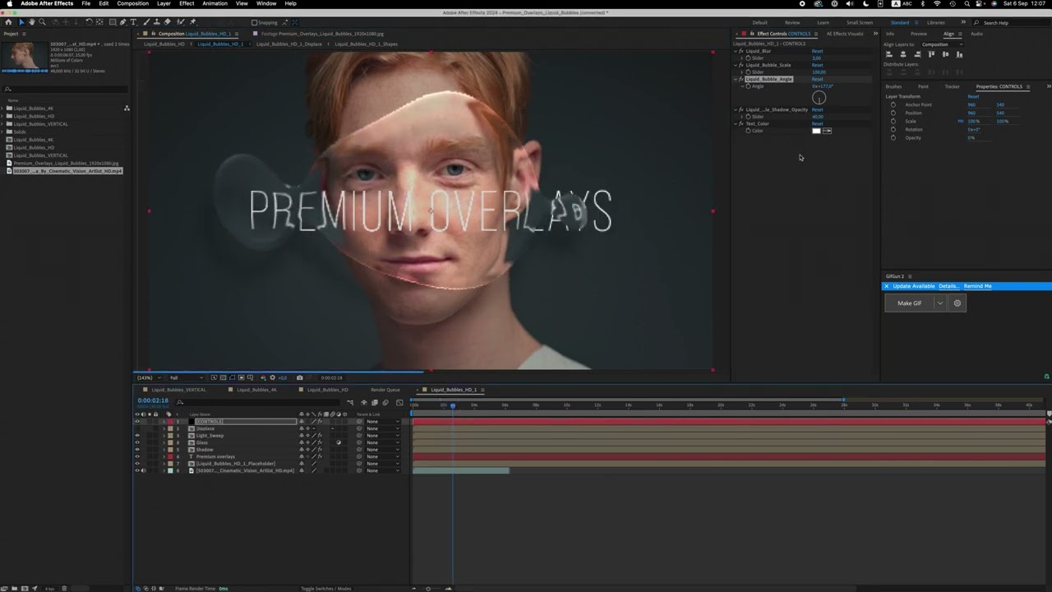
Task: Collapse the Liquid_Bubble_Scale effect group
Action: click(736, 65)
